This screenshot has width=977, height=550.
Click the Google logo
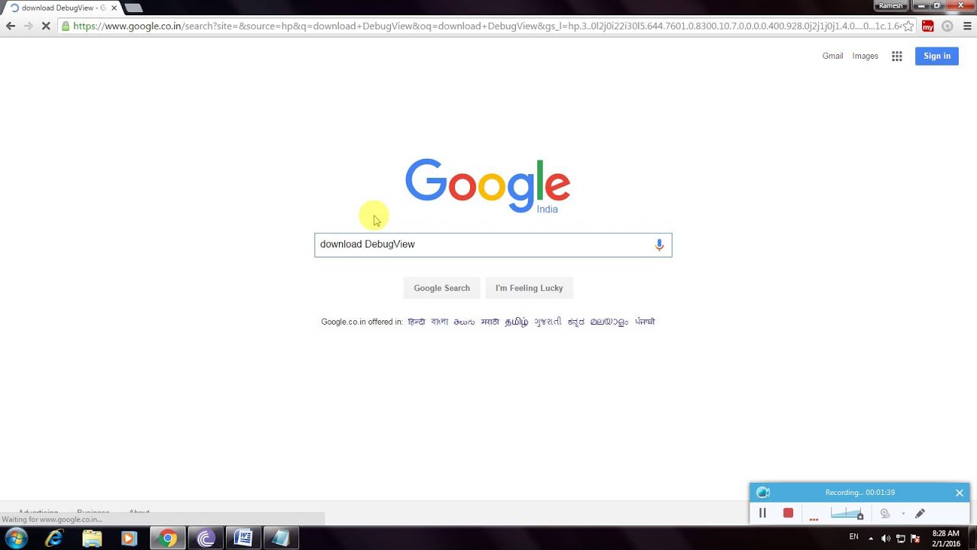(488, 186)
